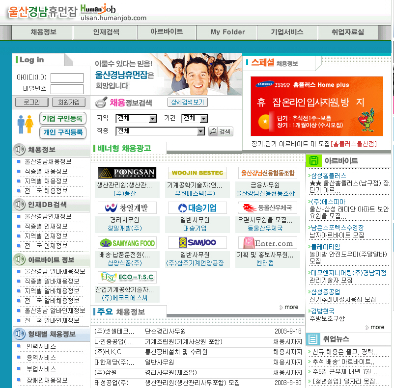Open the 인재검색 top menu
394x388 pixels.
click(x=106, y=32)
